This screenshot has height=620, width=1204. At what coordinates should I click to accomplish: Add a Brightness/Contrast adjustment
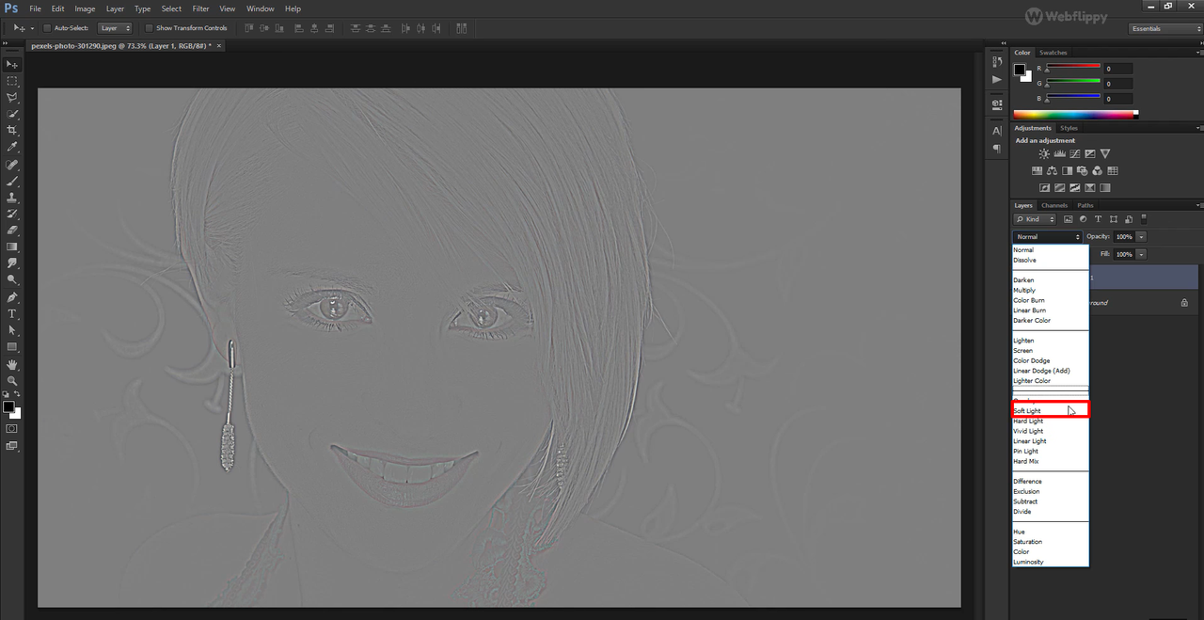[1044, 153]
